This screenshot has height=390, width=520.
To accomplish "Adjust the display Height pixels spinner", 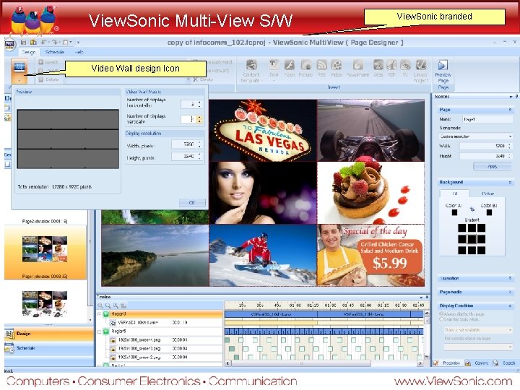I will click(199, 156).
